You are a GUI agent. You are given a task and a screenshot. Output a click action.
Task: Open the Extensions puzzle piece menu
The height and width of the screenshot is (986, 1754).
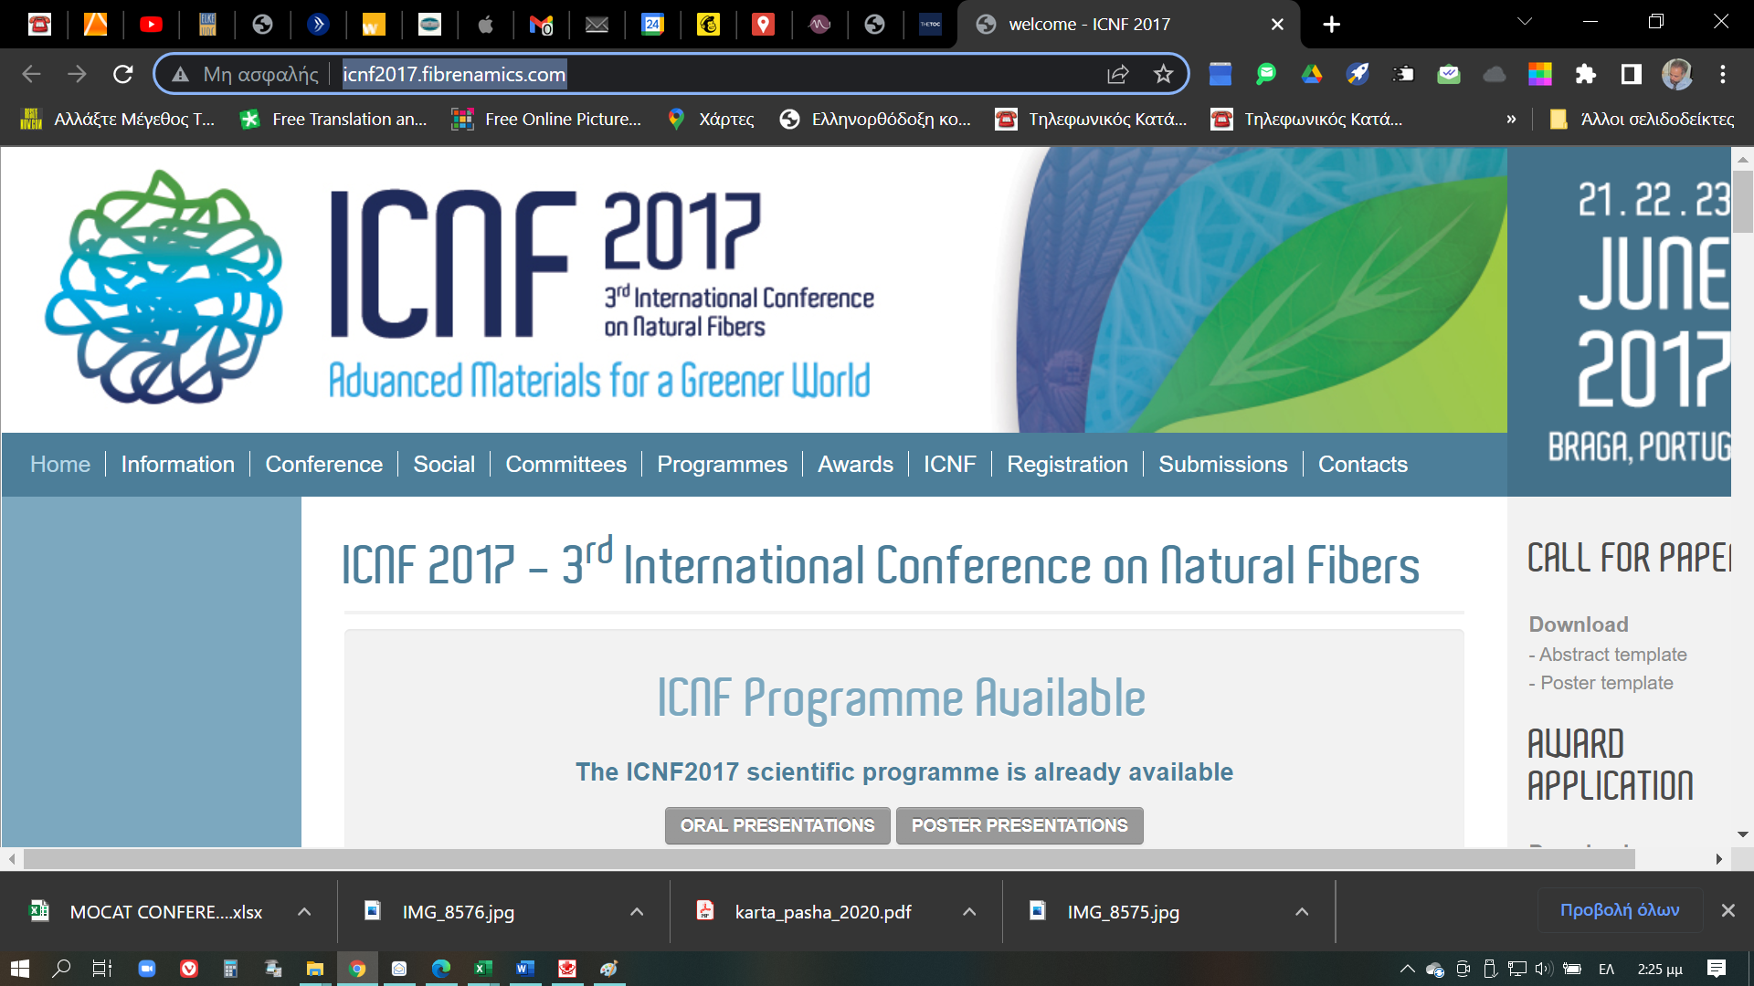pos(1586,74)
